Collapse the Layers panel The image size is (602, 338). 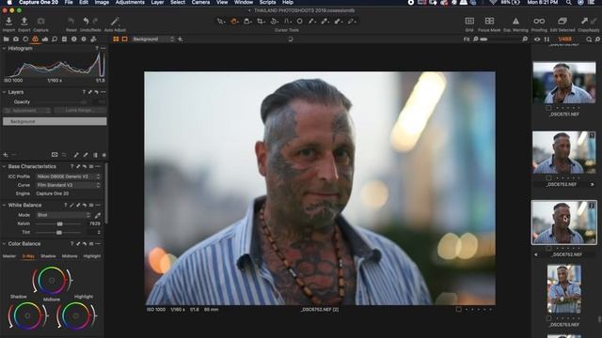tap(4, 92)
